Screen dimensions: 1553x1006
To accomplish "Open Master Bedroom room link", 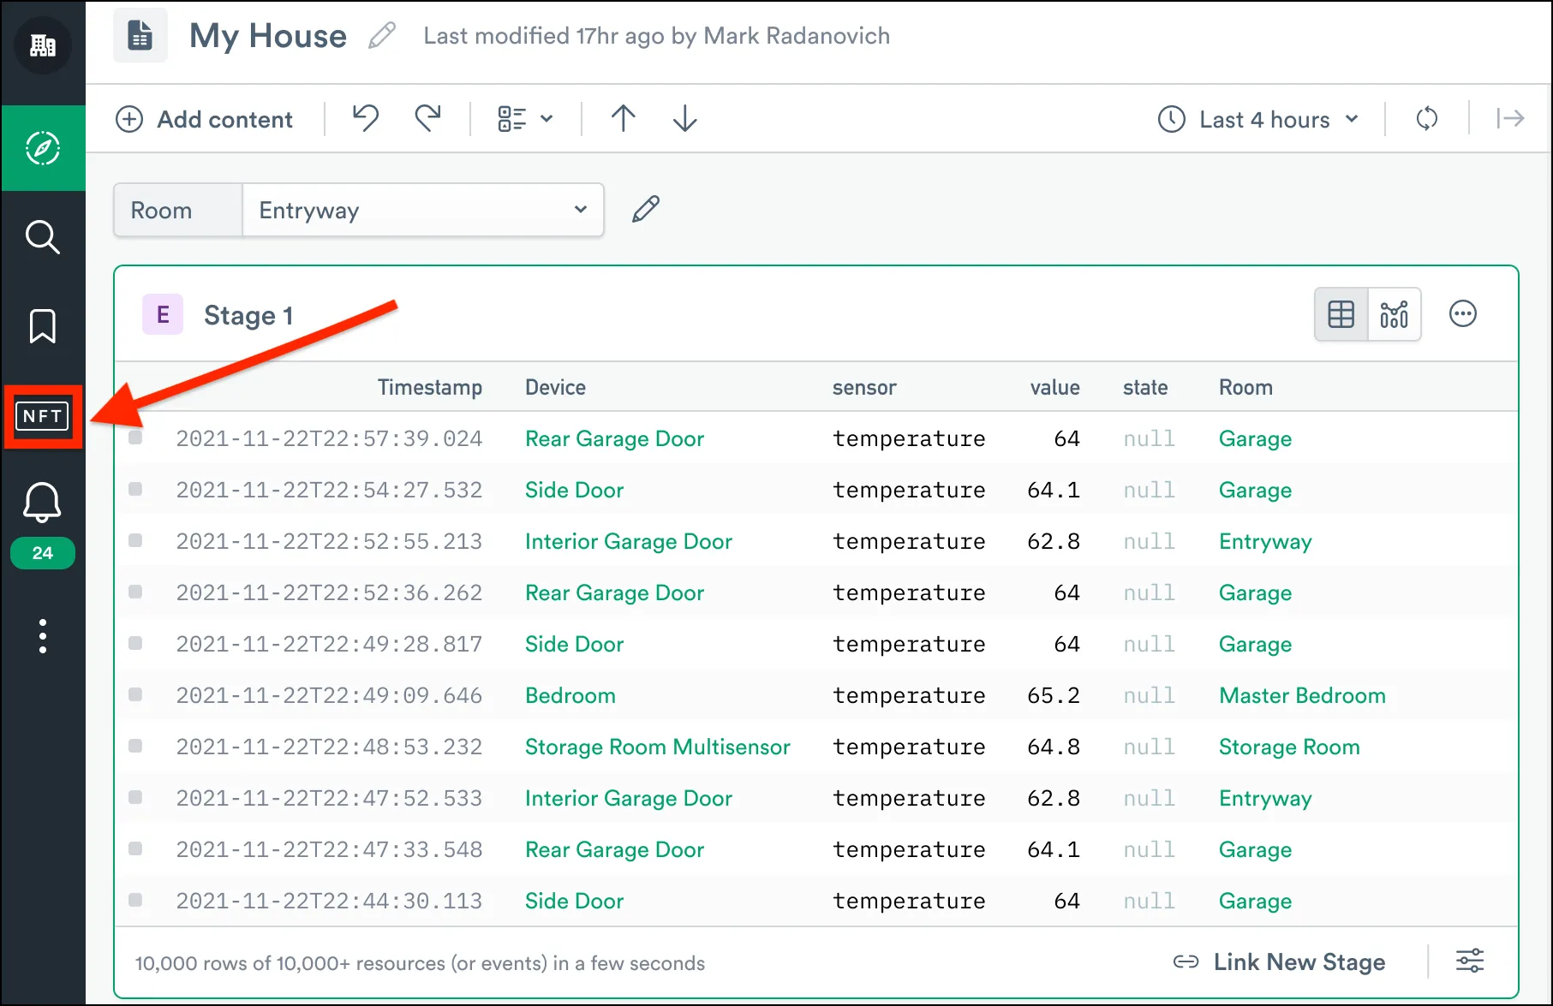I will pyautogui.click(x=1302, y=695).
